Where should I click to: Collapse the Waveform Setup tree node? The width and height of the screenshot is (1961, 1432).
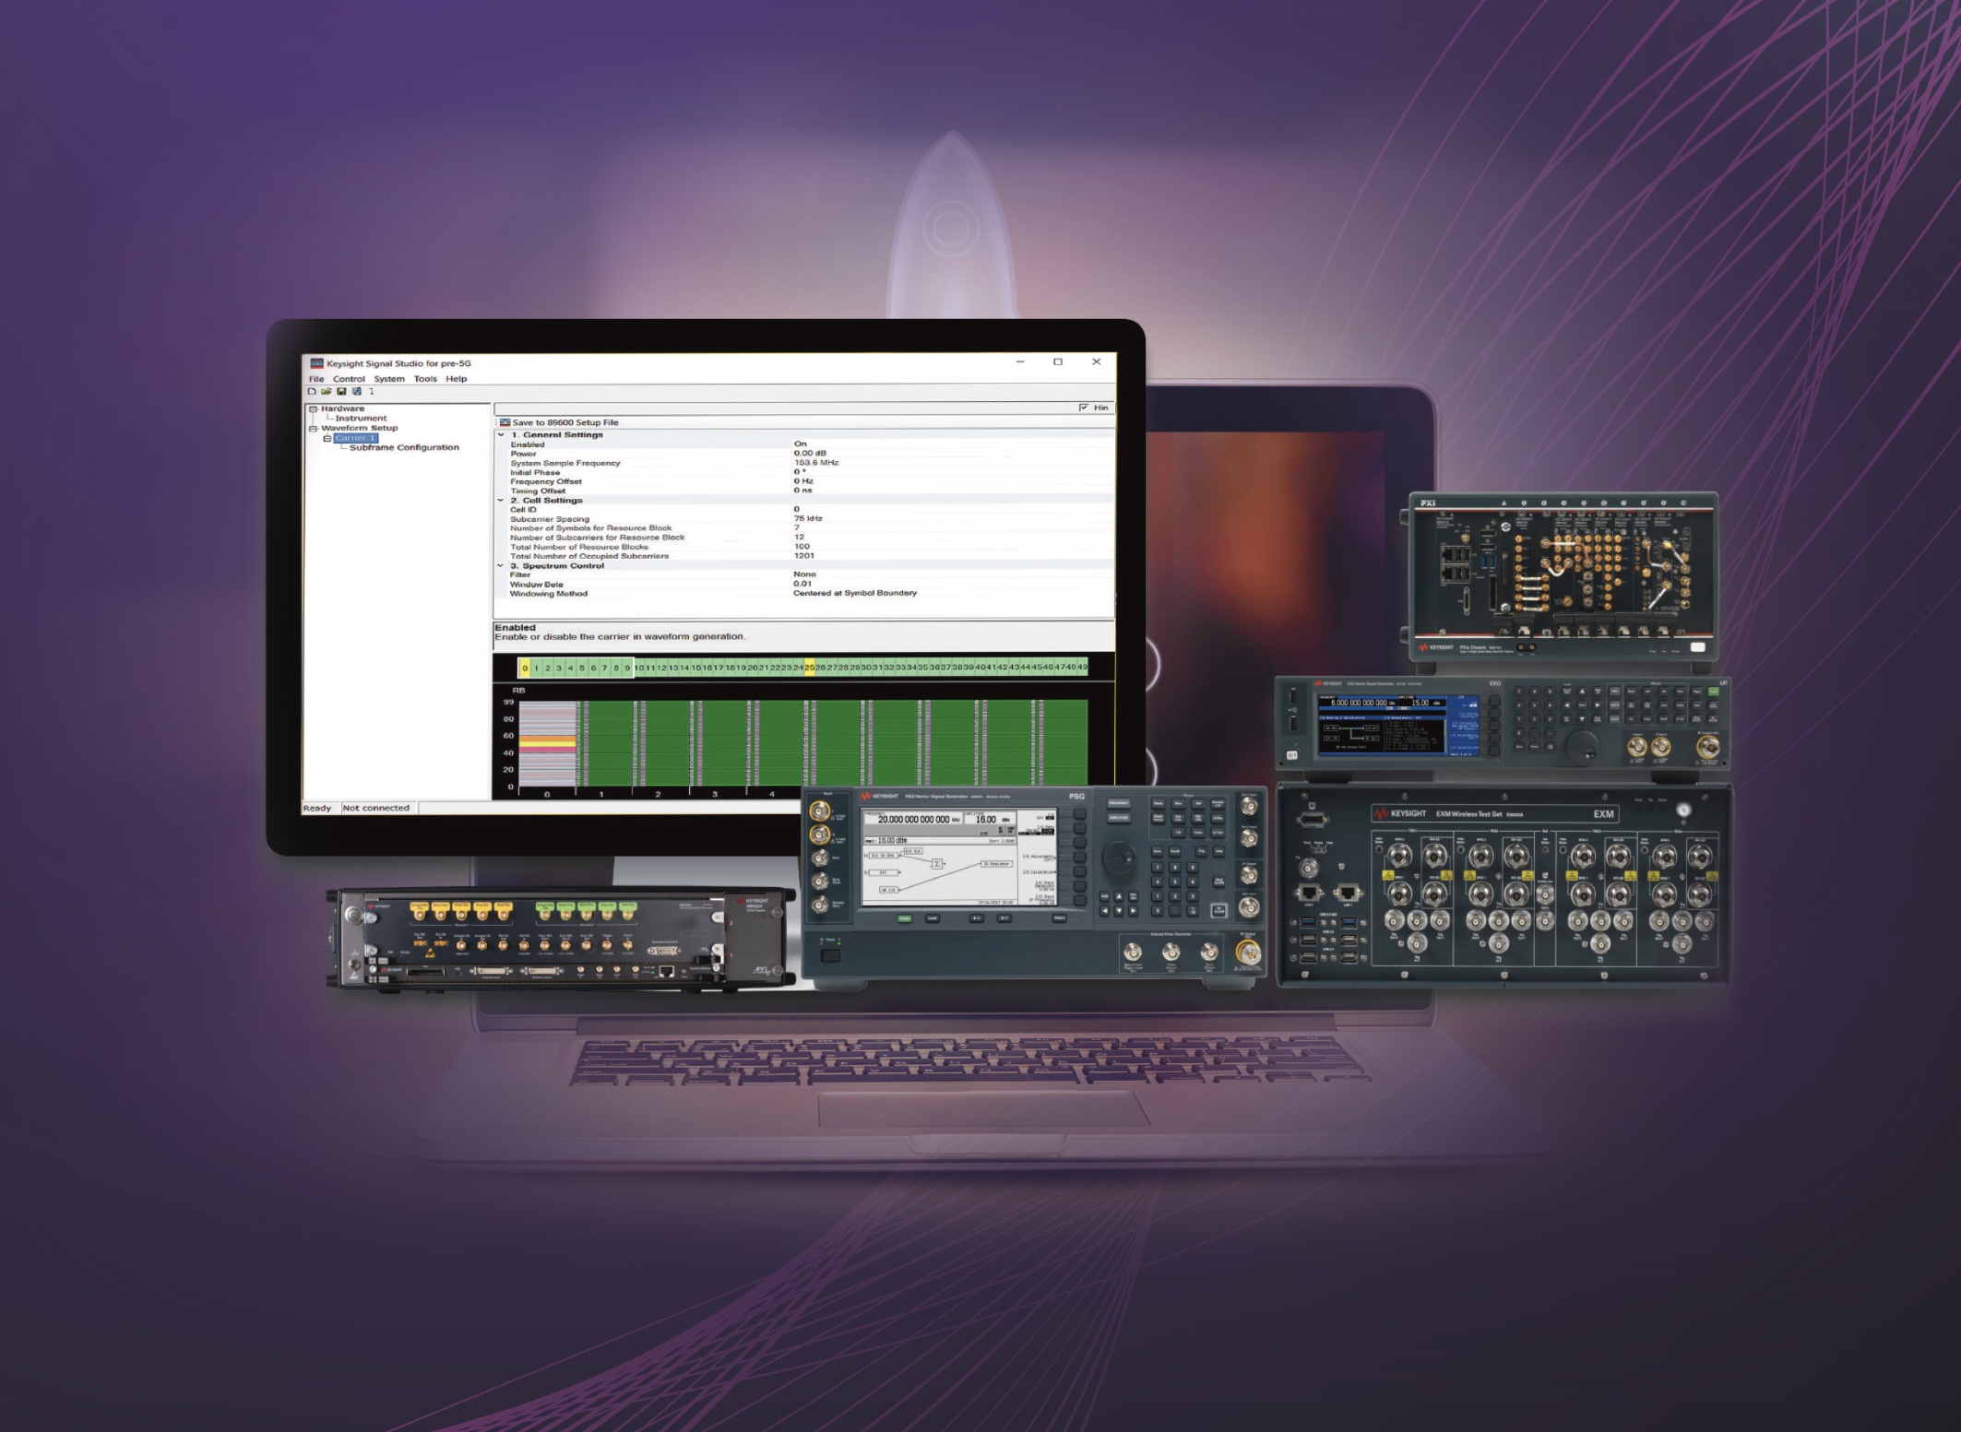coord(314,428)
